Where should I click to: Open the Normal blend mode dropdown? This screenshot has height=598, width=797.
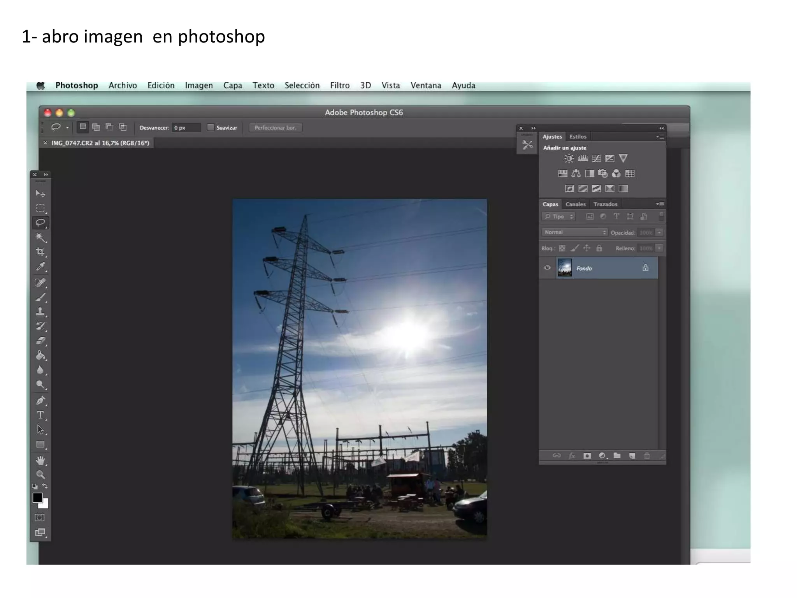pyautogui.click(x=574, y=232)
